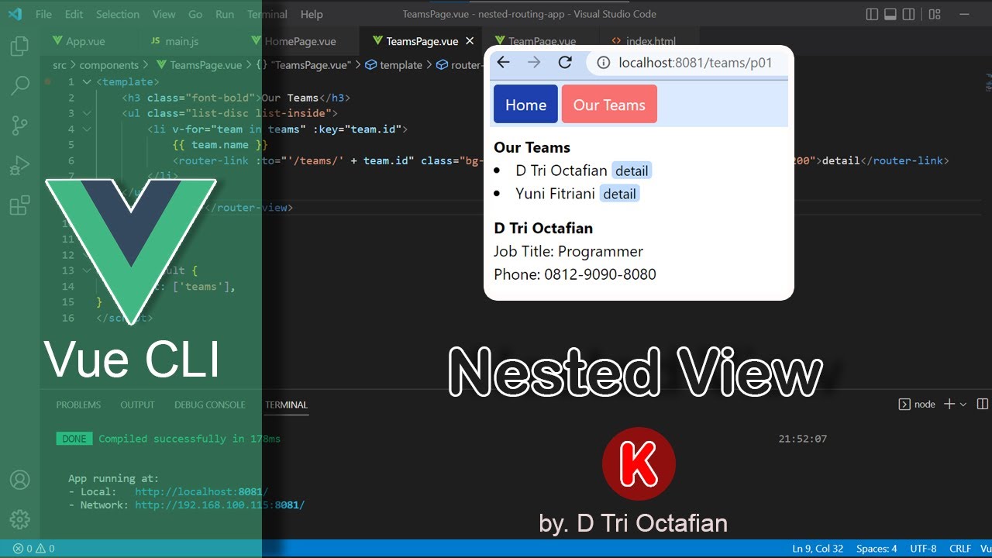
Task: Toggle the primary side bar
Action: pyautogui.click(x=872, y=14)
